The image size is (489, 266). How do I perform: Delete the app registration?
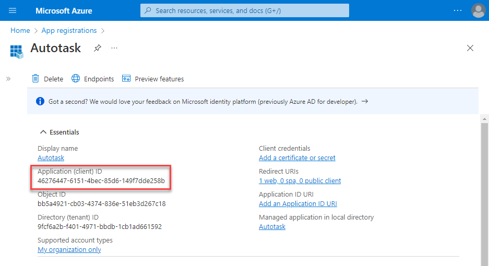coord(47,79)
